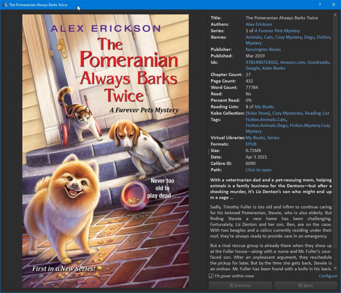Close the book details window
341x293 pixels.
coord(334,5)
